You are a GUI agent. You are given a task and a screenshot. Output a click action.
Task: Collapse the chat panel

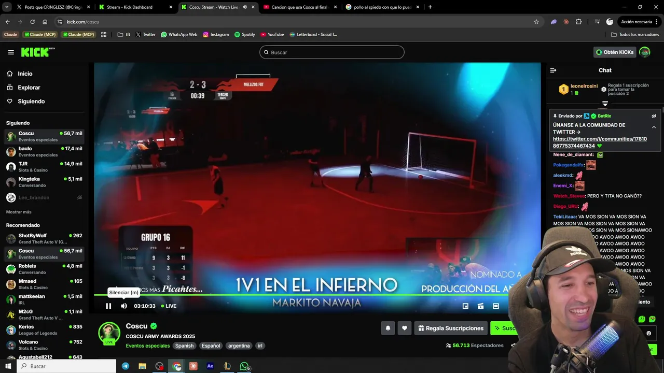[553, 70]
